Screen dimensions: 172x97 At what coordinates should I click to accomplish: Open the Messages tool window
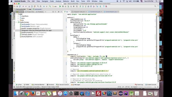[x=76, y=85]
